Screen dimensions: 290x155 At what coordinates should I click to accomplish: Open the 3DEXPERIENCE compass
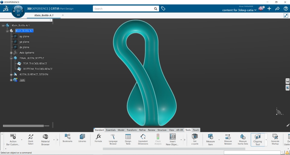(x=18, y=11)
